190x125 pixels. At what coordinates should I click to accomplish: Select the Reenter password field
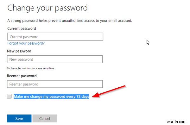55,84
